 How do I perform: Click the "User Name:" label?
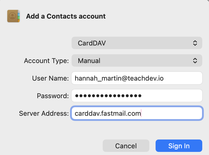point(51,78)
